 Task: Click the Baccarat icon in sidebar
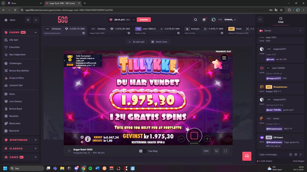6,131
